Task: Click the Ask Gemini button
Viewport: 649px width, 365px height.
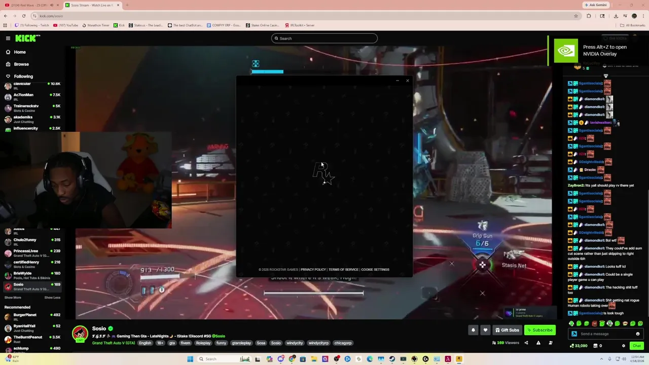Action: (x=596, y=5)
